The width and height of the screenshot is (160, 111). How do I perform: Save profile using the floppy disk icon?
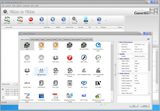[148, 39]
